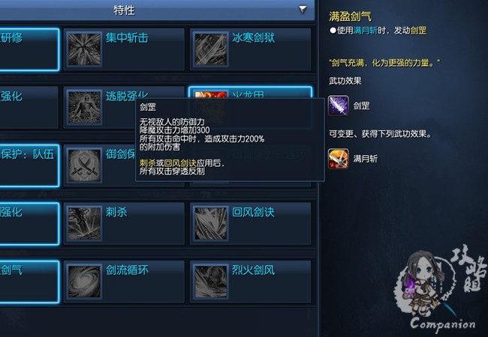Click the 剑流循环 swirl icon
The height and width of the screenshot is (337, 488).
point(85,282)
